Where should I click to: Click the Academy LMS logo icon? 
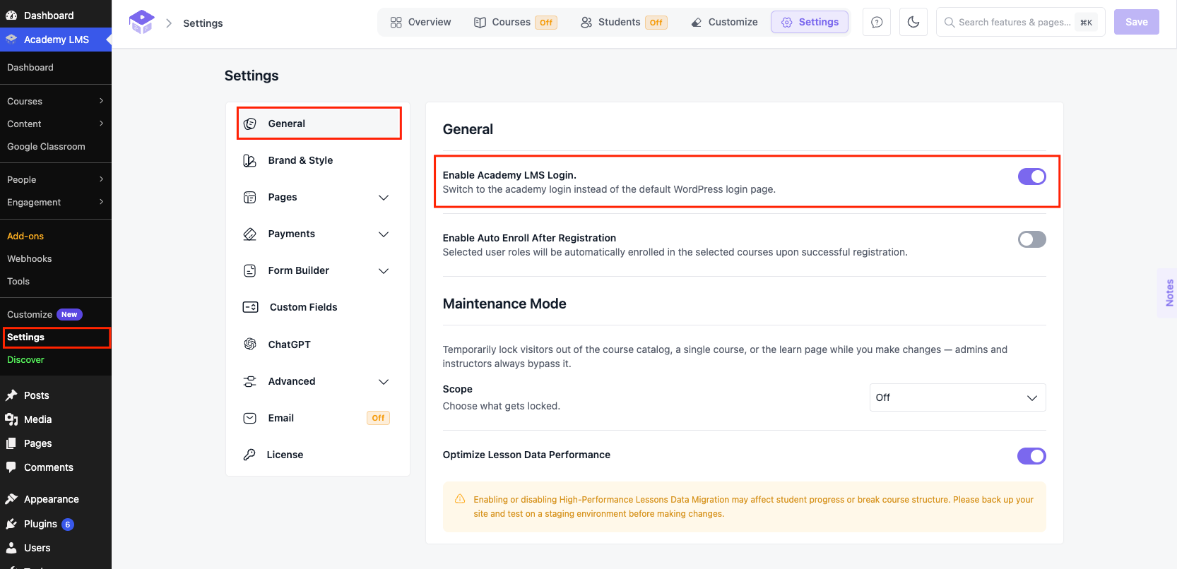point(141,22)
